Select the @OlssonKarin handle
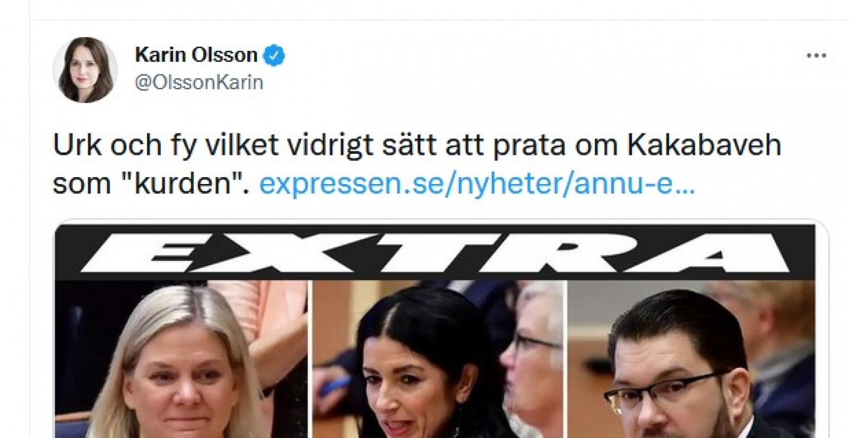Image resolution: width=849 pixels, height=438 pixels. [x=199, y=83]
